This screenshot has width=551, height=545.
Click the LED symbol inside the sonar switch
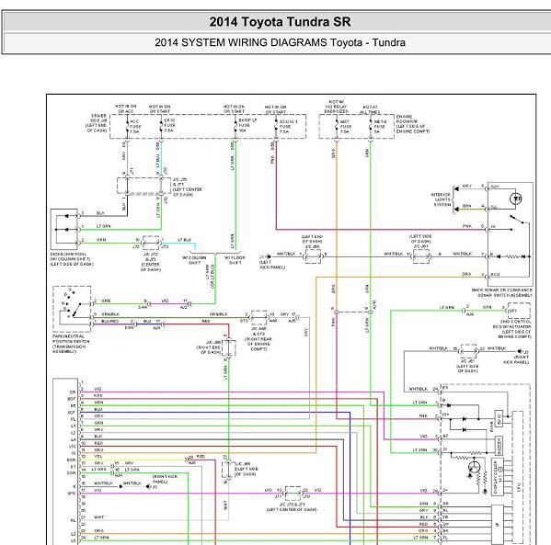(515, 199)
